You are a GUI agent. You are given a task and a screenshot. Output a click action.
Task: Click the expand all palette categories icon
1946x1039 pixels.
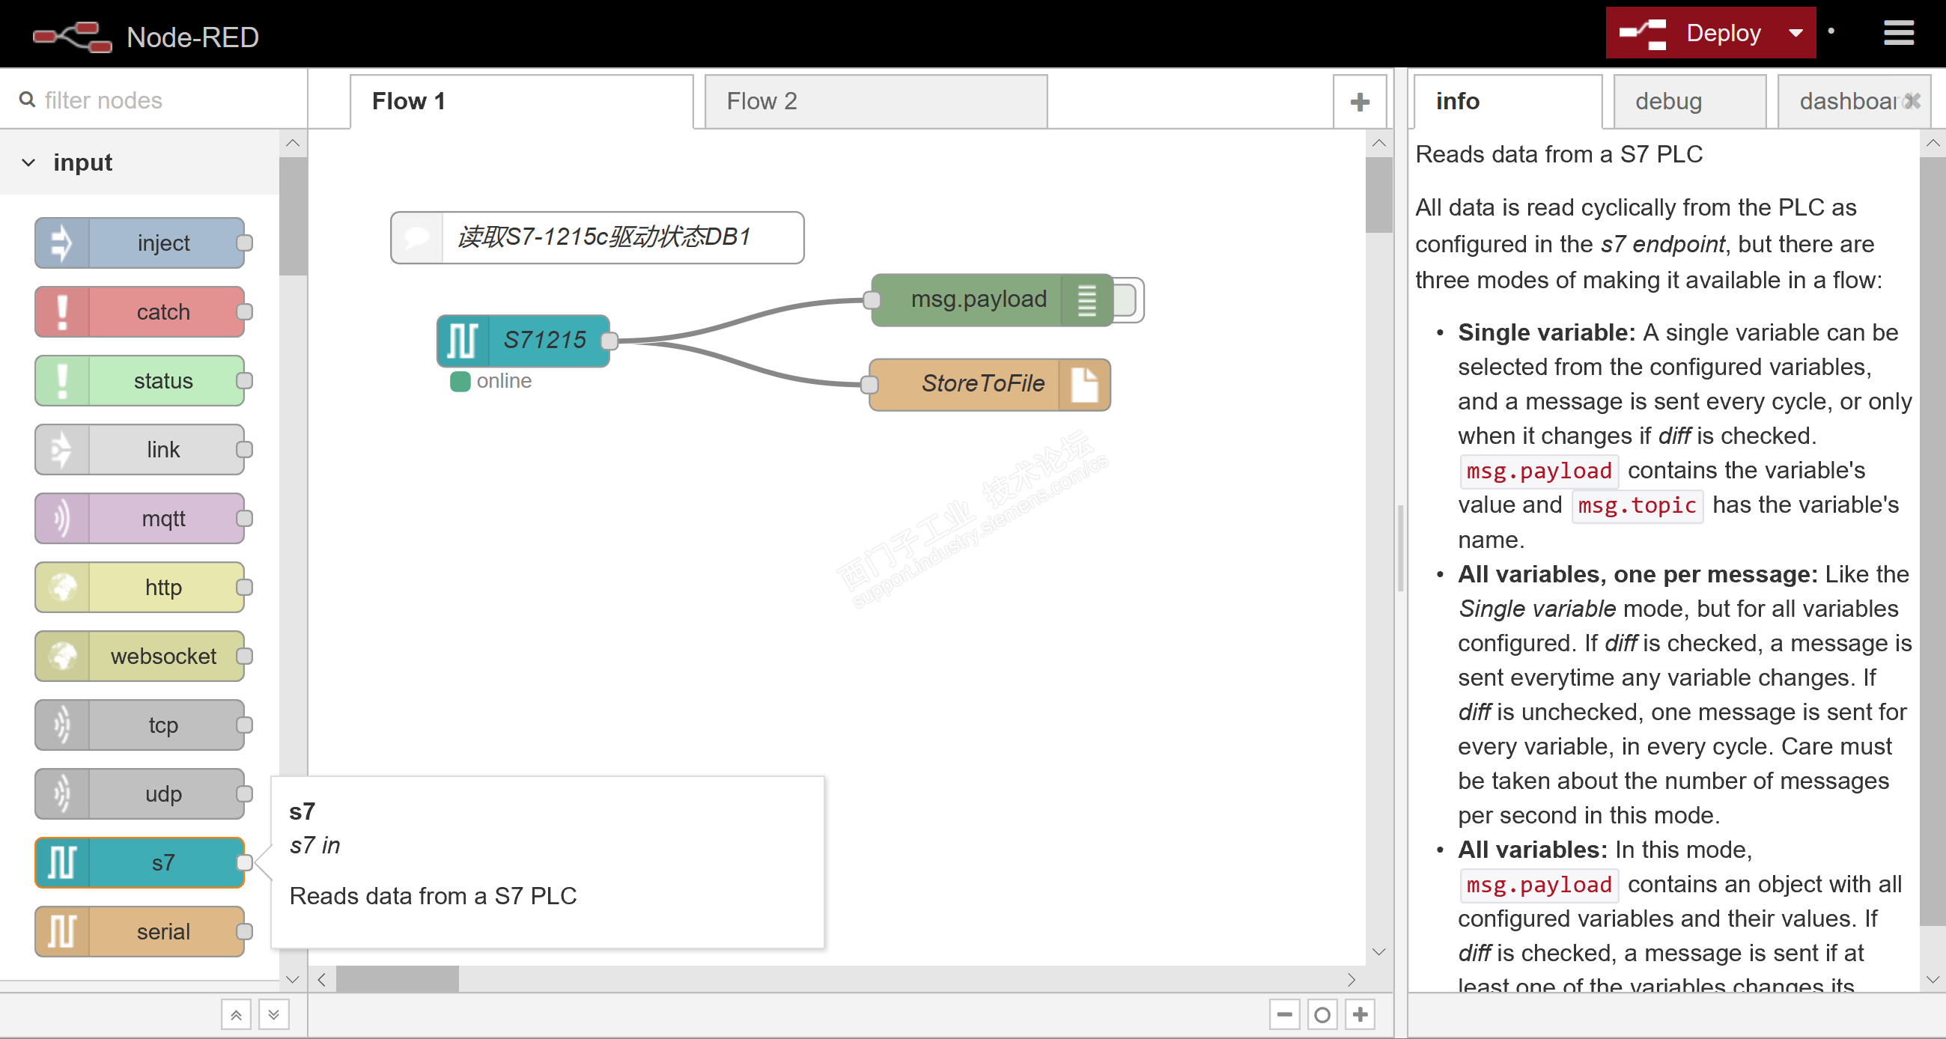tap(273, 1014)
